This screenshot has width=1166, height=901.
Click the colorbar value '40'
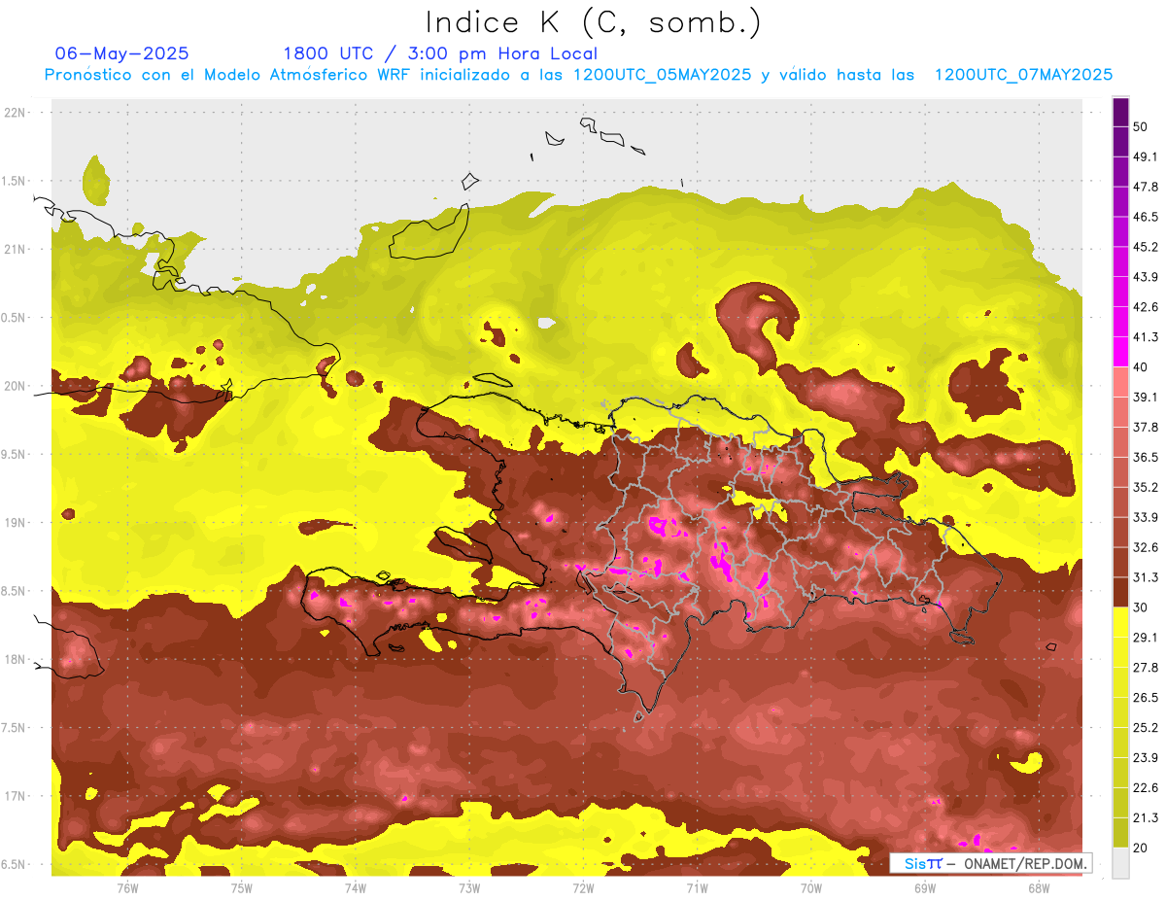point(1141,367)
